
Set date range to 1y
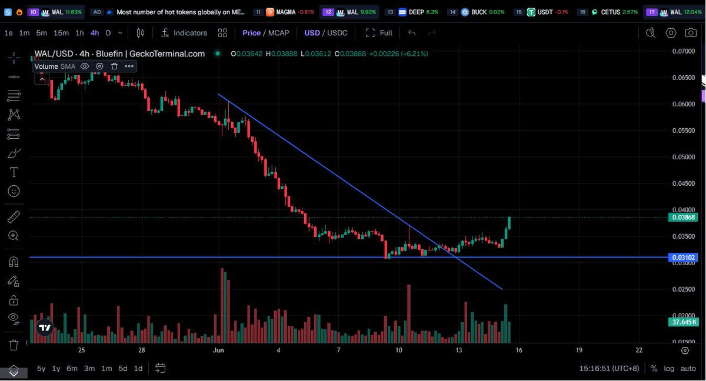click(56, 368)
